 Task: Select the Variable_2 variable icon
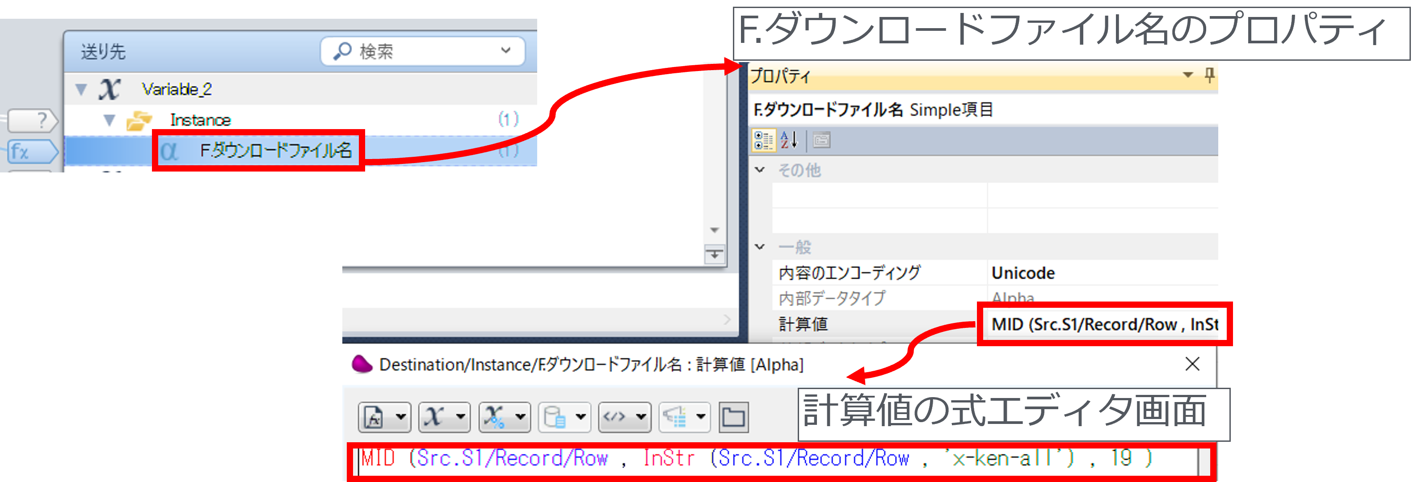click(x=110, y=89)
